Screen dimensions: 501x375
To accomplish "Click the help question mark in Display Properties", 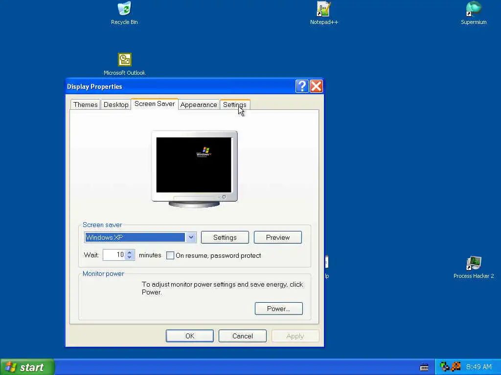I will point(301,86).
